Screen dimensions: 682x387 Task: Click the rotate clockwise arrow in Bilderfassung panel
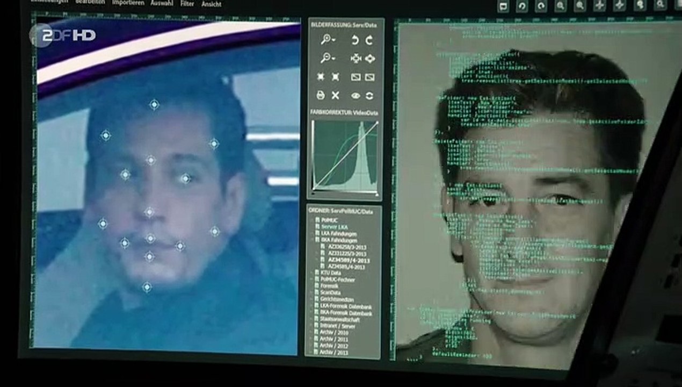[x=369, y=40]
